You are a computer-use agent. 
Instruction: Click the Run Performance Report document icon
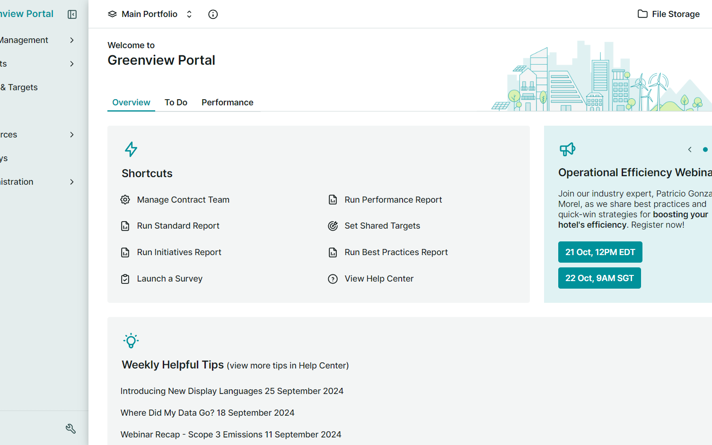coord(333,200)
